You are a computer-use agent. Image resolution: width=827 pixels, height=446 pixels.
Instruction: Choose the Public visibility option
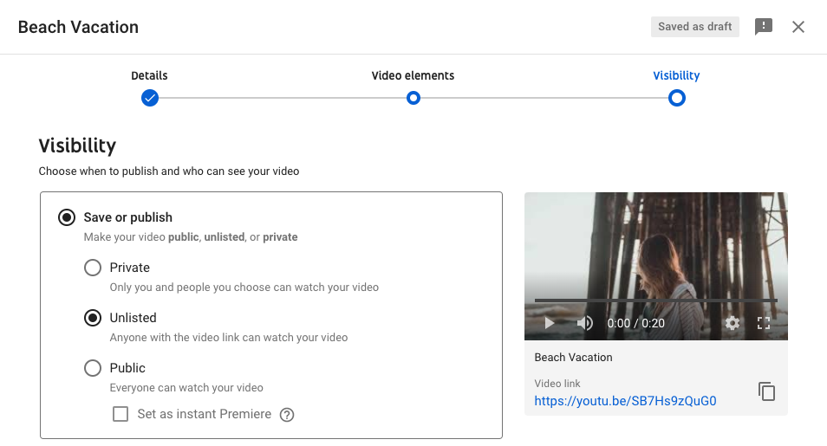[x=93, y=368]
